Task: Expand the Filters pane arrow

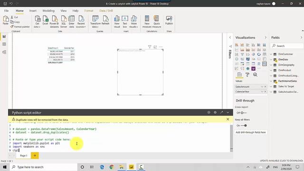Action: (230, 38)
